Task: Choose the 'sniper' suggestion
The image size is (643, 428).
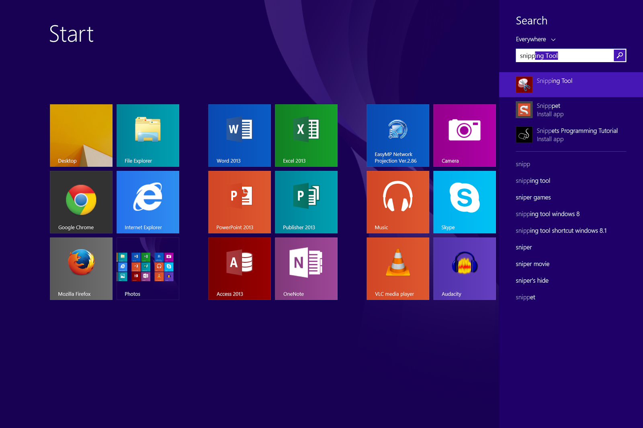Action: click(524, 247)
